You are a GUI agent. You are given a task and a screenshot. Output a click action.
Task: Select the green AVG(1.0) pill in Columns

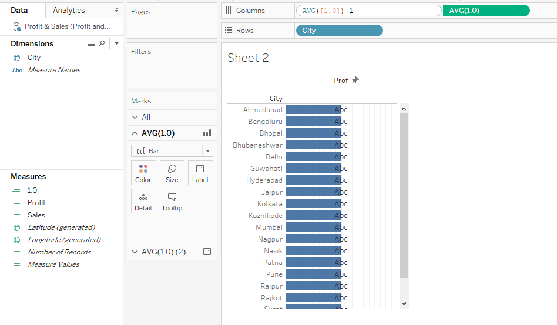[486, 11]
